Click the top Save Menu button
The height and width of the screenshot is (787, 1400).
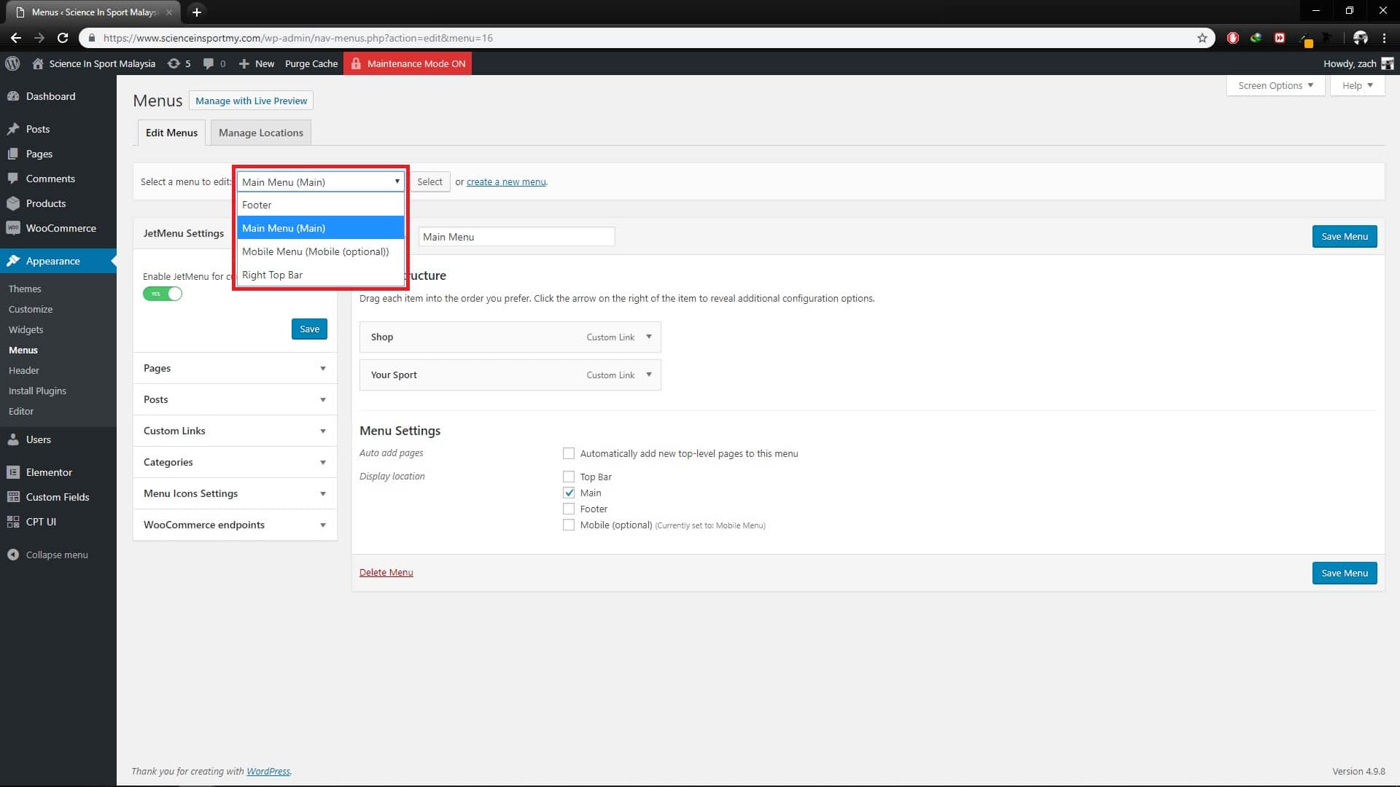tap(1345, 236)
